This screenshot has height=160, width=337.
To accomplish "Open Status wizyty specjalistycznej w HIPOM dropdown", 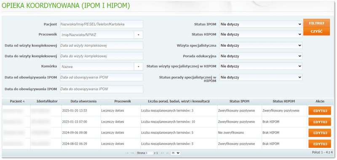I will 261,66.
